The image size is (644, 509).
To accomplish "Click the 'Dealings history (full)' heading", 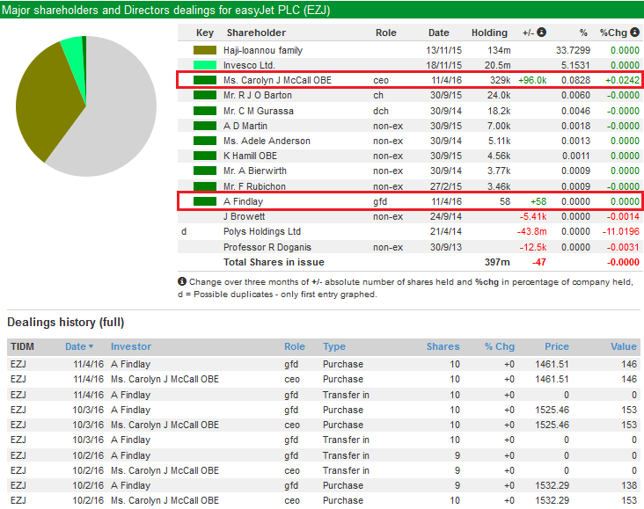I will coord(66,323).
